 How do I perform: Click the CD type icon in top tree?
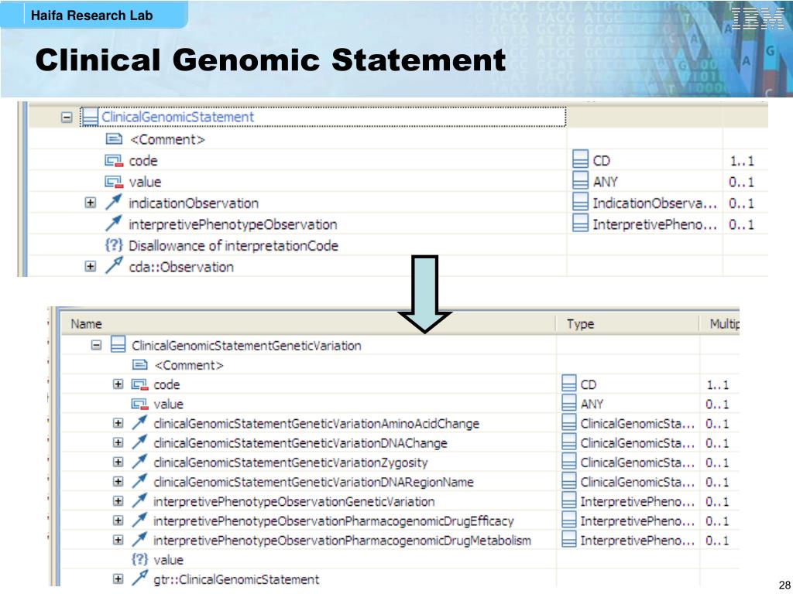581,161
